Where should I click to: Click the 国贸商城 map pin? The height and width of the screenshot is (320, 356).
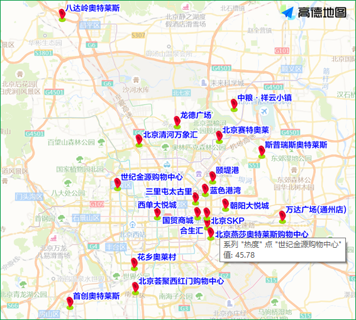(x=197, y=213)
